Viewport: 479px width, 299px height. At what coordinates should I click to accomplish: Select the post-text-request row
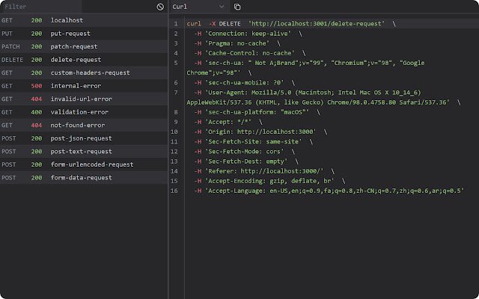[84, 151]
